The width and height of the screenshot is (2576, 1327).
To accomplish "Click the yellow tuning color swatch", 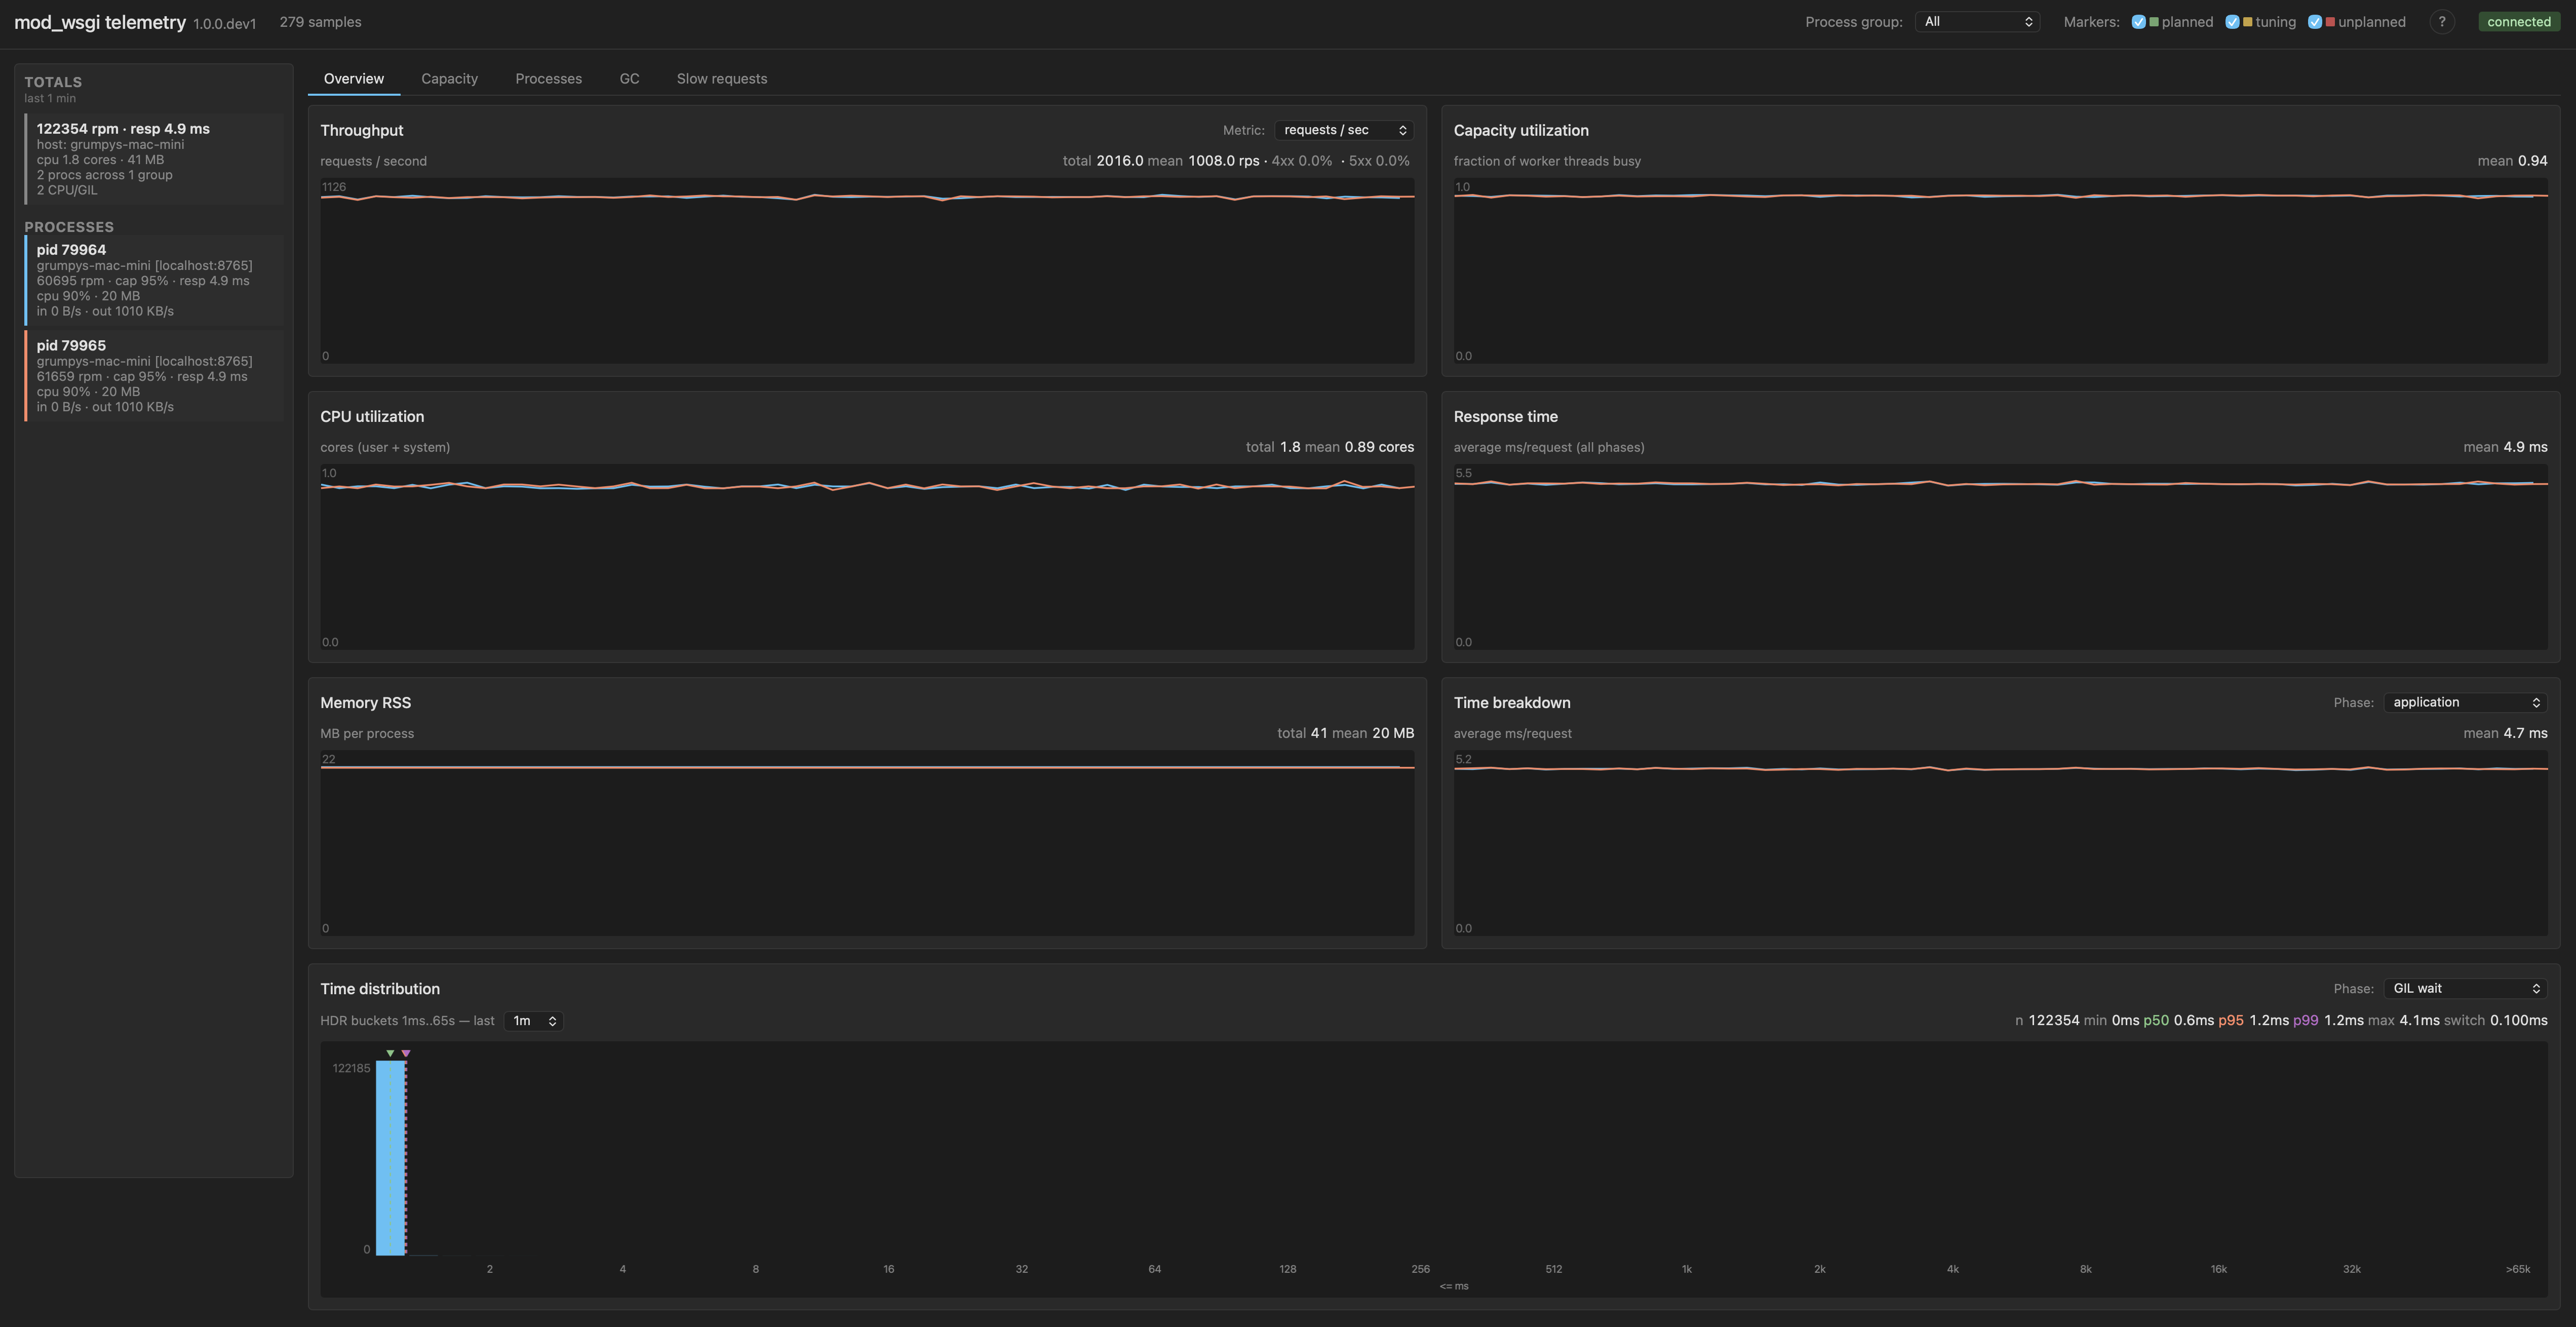I will [x=2247, y=22].
